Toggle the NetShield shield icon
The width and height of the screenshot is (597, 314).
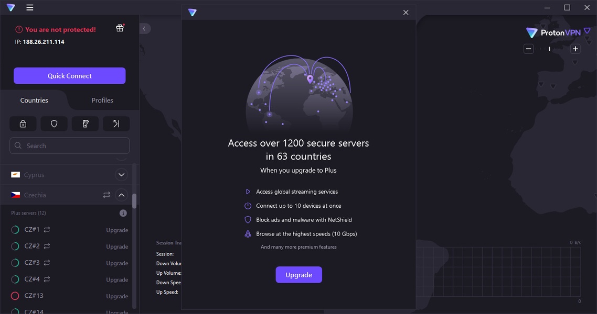tap(54, 124)
